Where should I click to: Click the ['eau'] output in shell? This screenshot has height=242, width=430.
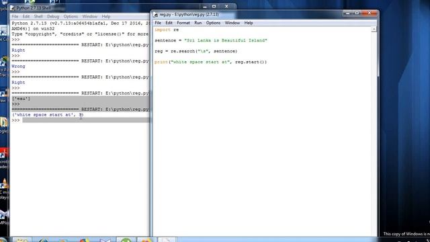[x=21, y=99]
